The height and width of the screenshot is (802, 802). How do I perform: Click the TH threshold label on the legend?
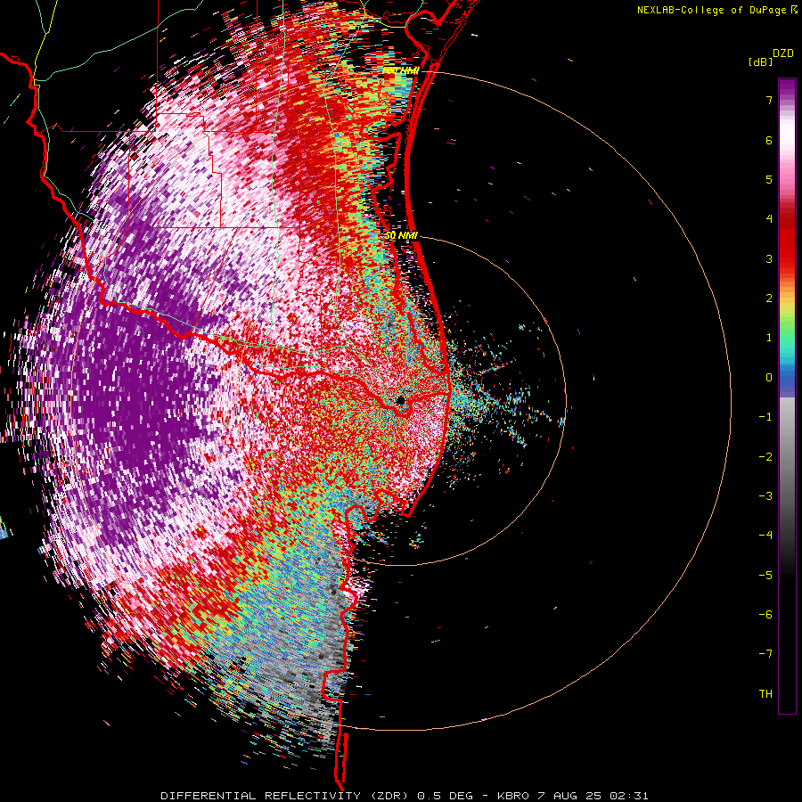(x=765, y=694)
